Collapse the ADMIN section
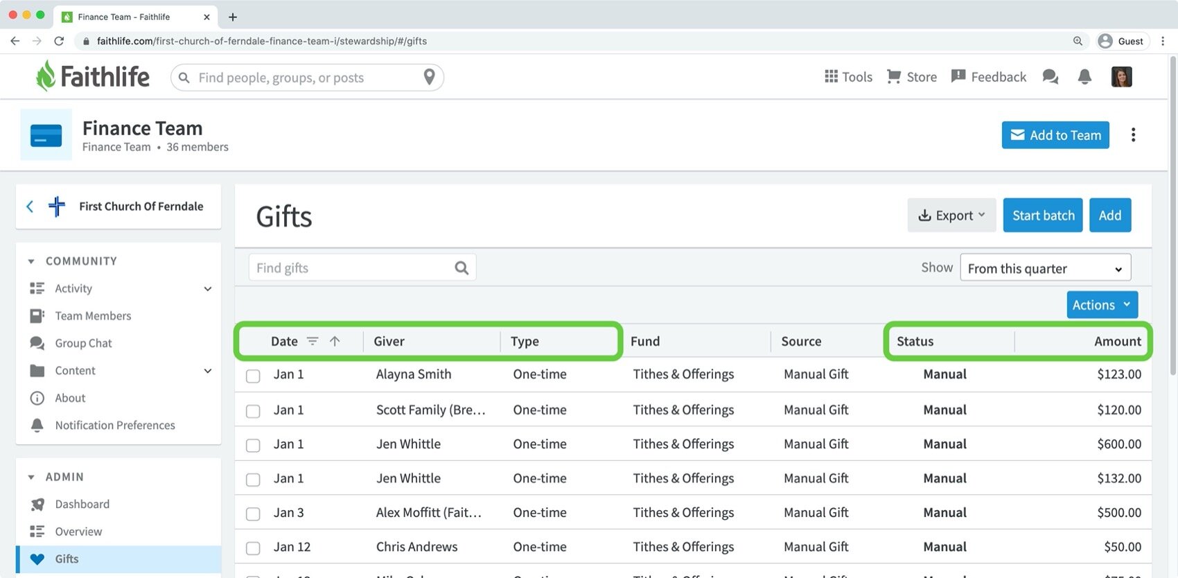The height and width of the screenshot is (578, 1178). [x=31, y=477]
